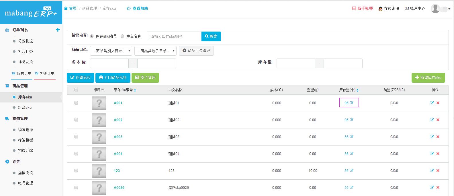Delete the A0026 row with the red X
This screenshot has width=454, height=196.
click(438, 187)
